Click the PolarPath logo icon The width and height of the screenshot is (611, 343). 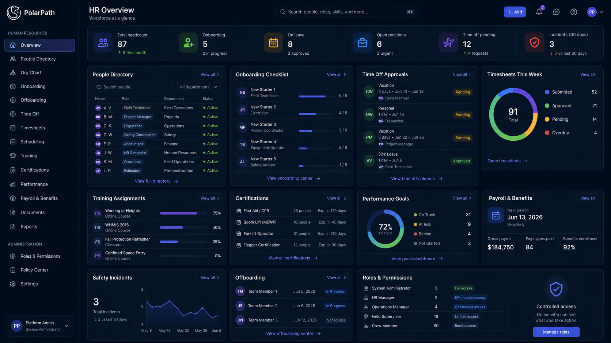14,12
